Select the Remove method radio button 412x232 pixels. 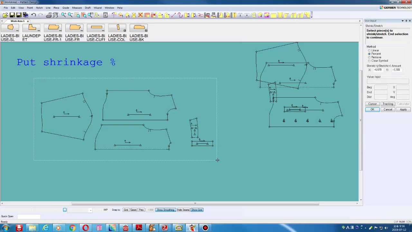coord(369,57)
